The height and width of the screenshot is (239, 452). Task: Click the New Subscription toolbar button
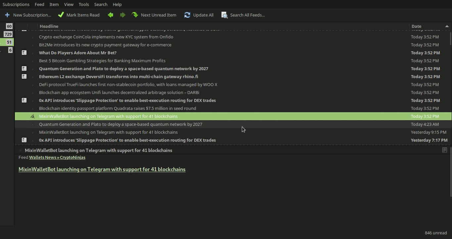tap(28, 15)
